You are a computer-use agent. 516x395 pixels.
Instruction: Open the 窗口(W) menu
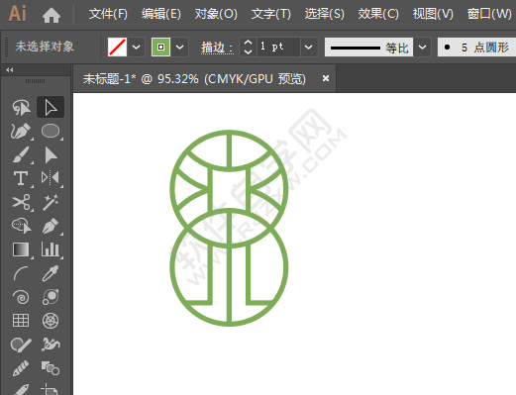[x=489, y=14]
